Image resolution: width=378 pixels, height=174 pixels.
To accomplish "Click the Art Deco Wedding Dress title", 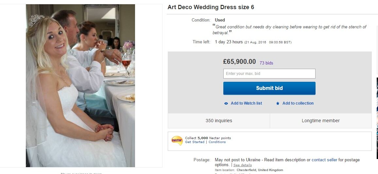I will pyautogui.click(x=211, y=7).
